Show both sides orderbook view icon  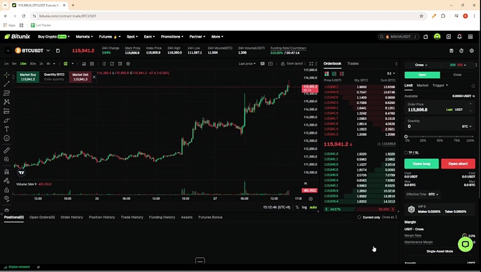coord(327,74)
